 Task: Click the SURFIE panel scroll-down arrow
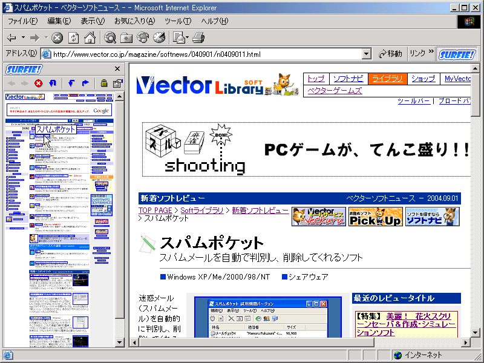pos(120,342)
